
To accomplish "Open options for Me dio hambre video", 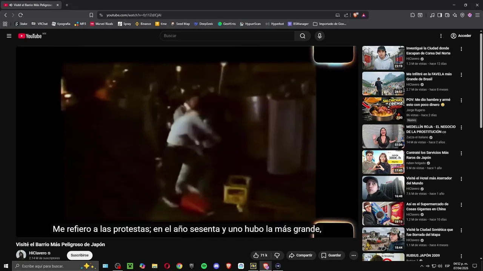I will [461, 100].
